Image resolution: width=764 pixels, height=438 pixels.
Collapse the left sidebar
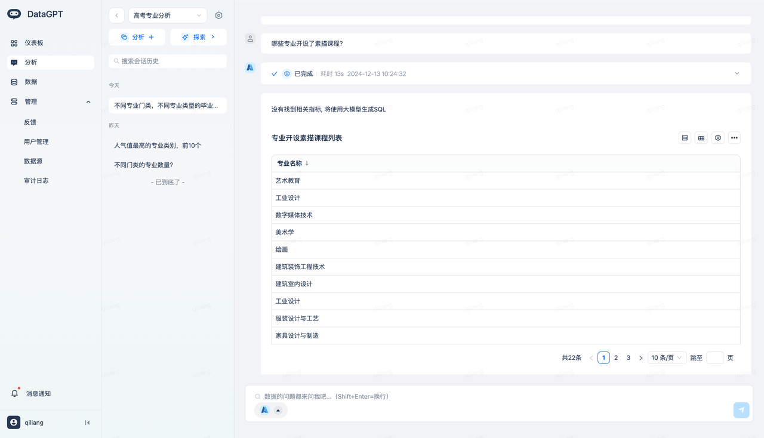[x=87, y=422]
